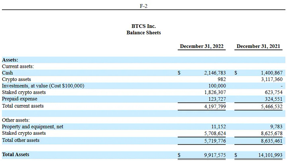Select Investments, at value (Cost $100,000) label
Screen dimensions: 287x161
(43, 86)
